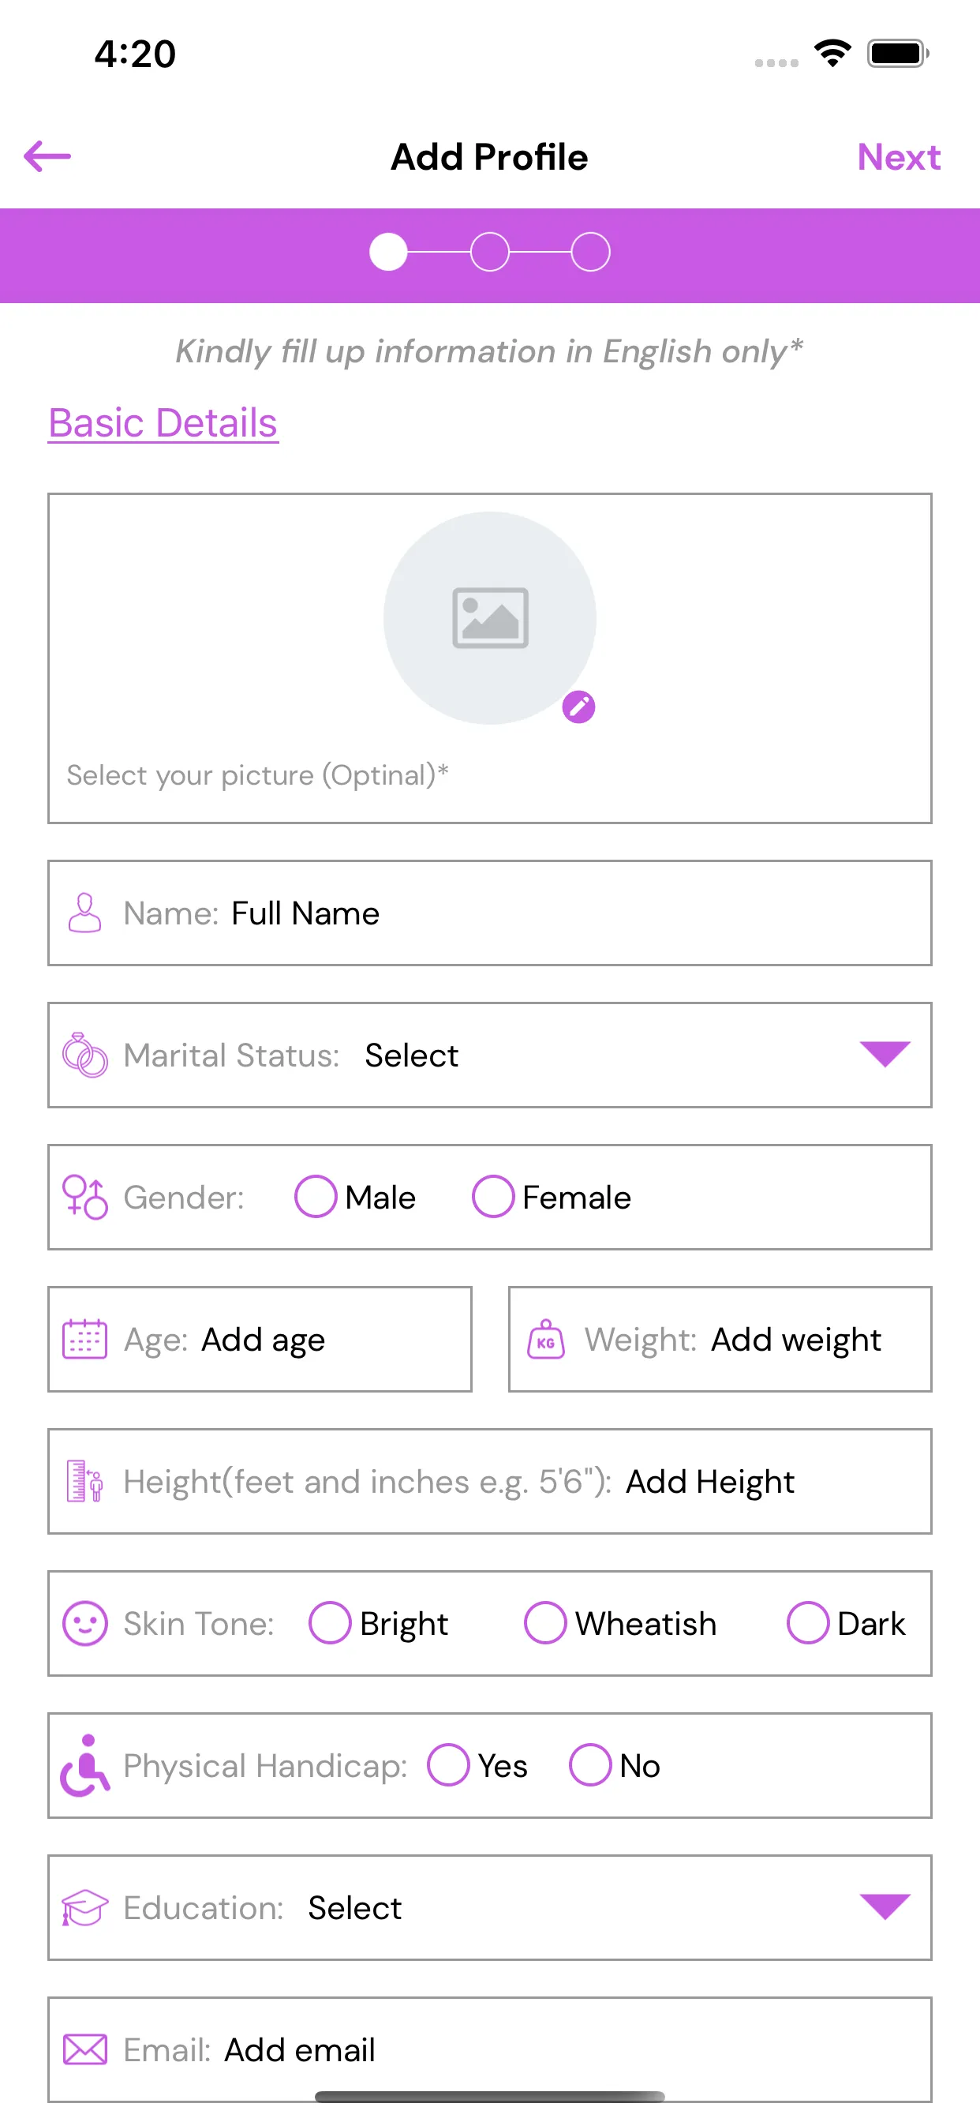Screen dimensions: 980x2122
Task: Tap the person icon in Name field
Action: click(x=85, y=913)
